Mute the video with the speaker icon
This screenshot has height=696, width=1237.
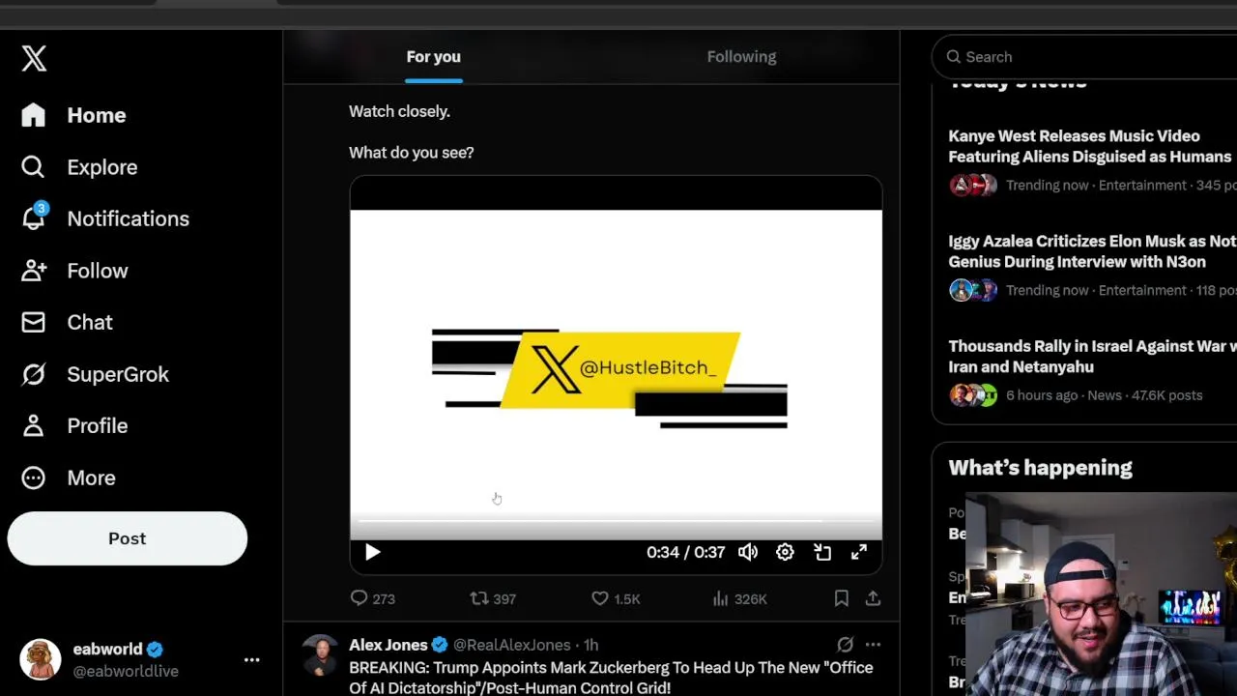coord(748,552)
